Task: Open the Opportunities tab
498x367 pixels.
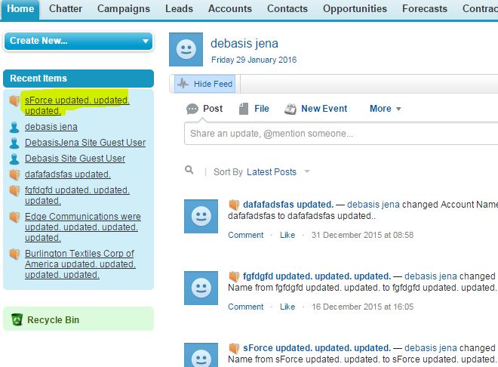Action: pos(355,9)
